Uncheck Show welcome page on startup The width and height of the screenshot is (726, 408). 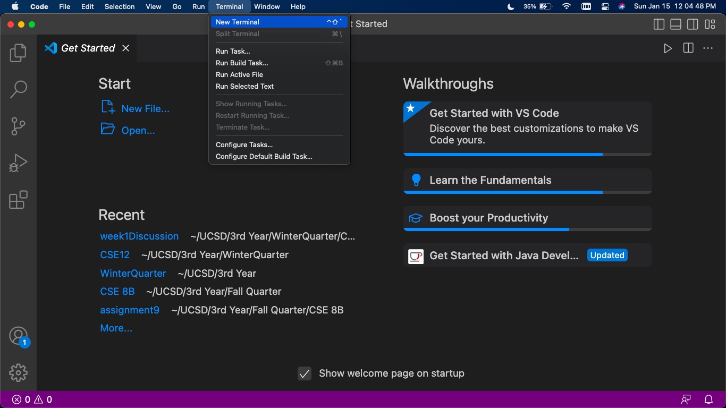[305, 373]
